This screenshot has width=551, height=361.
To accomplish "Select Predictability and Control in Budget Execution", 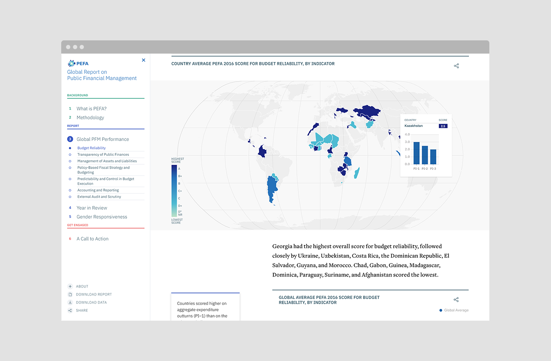I will 105,181.
